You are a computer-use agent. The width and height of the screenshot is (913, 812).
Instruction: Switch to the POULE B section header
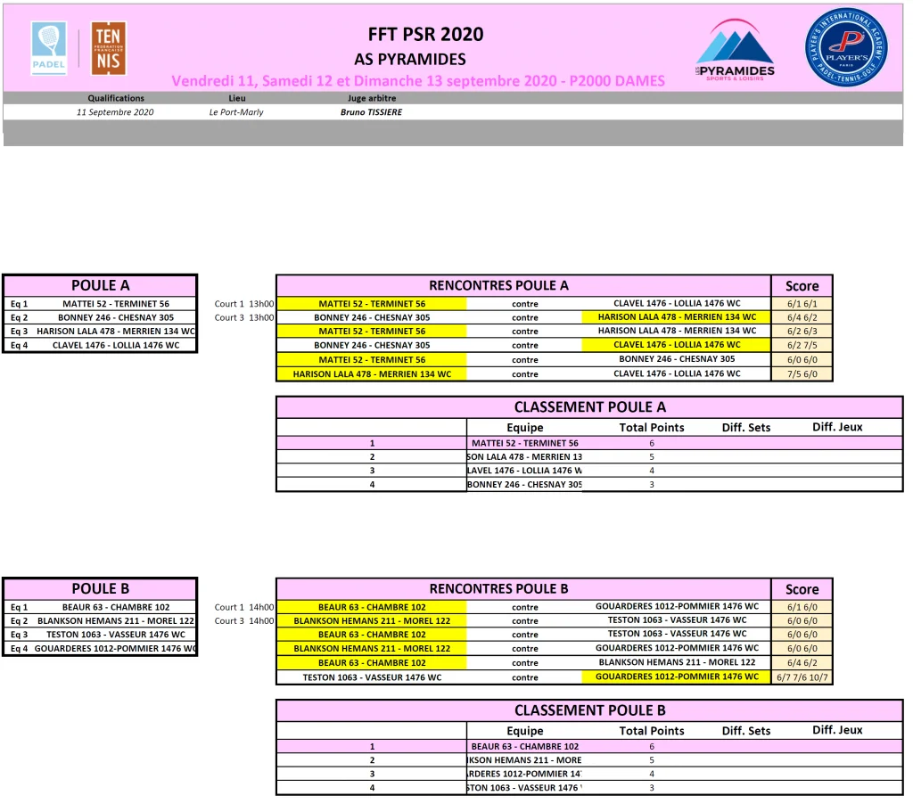(99, 589)
